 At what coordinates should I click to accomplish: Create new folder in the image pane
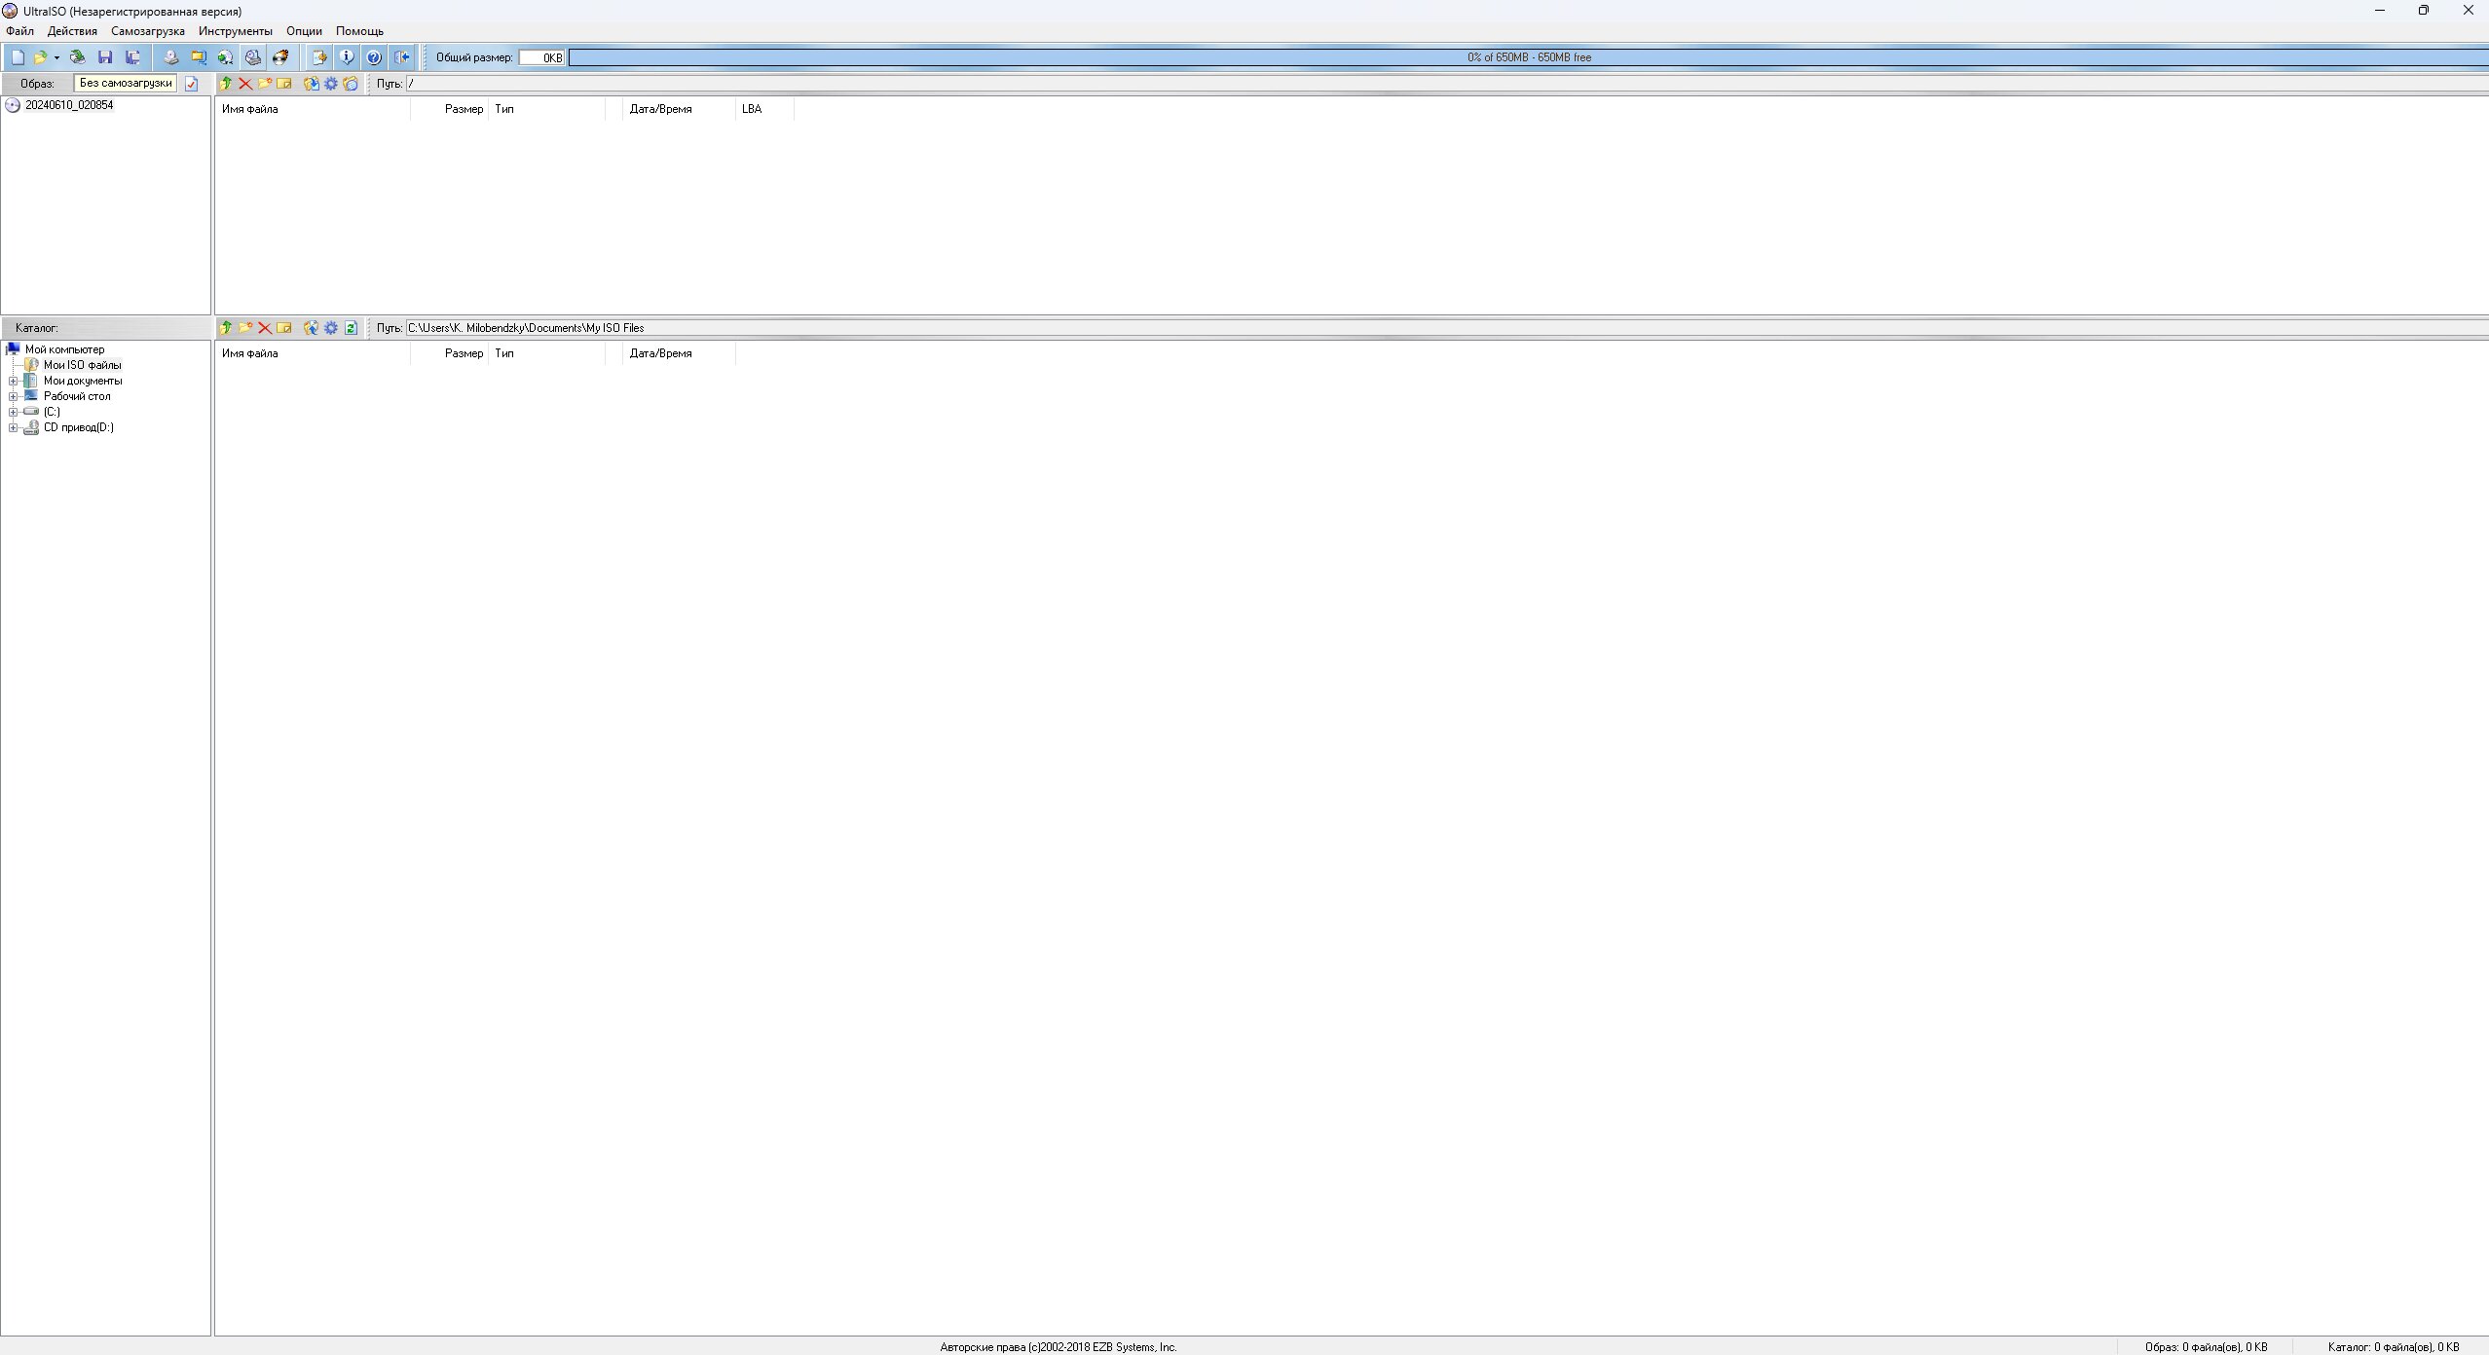[x=265, y=84]
